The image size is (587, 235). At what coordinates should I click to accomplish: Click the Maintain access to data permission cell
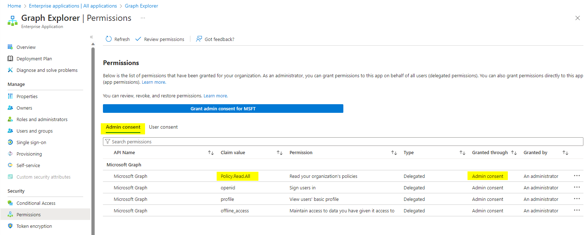(342, 211)
